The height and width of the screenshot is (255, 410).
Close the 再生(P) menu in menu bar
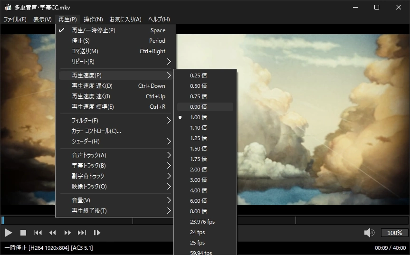tap(67, 19)
